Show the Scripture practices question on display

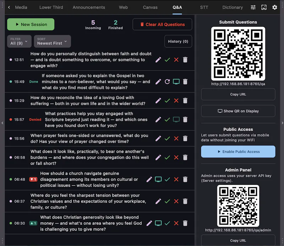click(x=176, y=120)
